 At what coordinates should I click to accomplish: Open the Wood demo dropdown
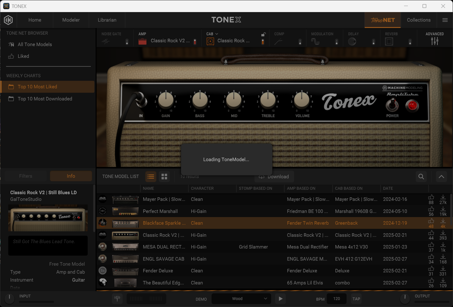coord(241,299)
